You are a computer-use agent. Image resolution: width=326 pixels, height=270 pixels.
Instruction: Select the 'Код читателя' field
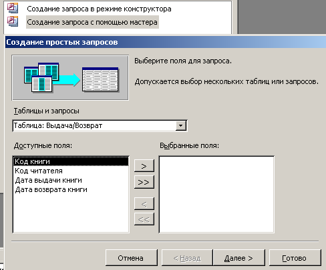click(71, 171)
